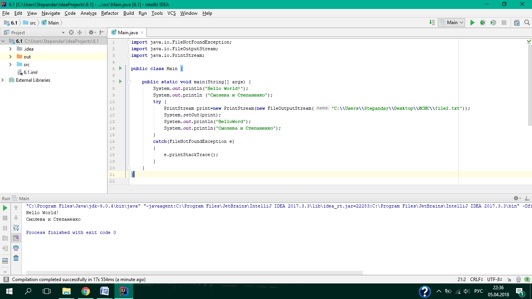Viewport: 532px width, 299px height.
Task: Click the gutter run arrow beside main method
Action: click(120, 82)
